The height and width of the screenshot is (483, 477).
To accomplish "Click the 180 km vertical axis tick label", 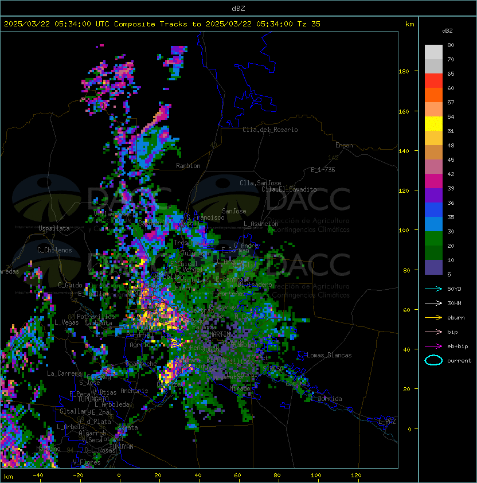I will (404, 72).
